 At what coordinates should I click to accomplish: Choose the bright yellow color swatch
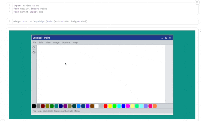coord(110,106)
